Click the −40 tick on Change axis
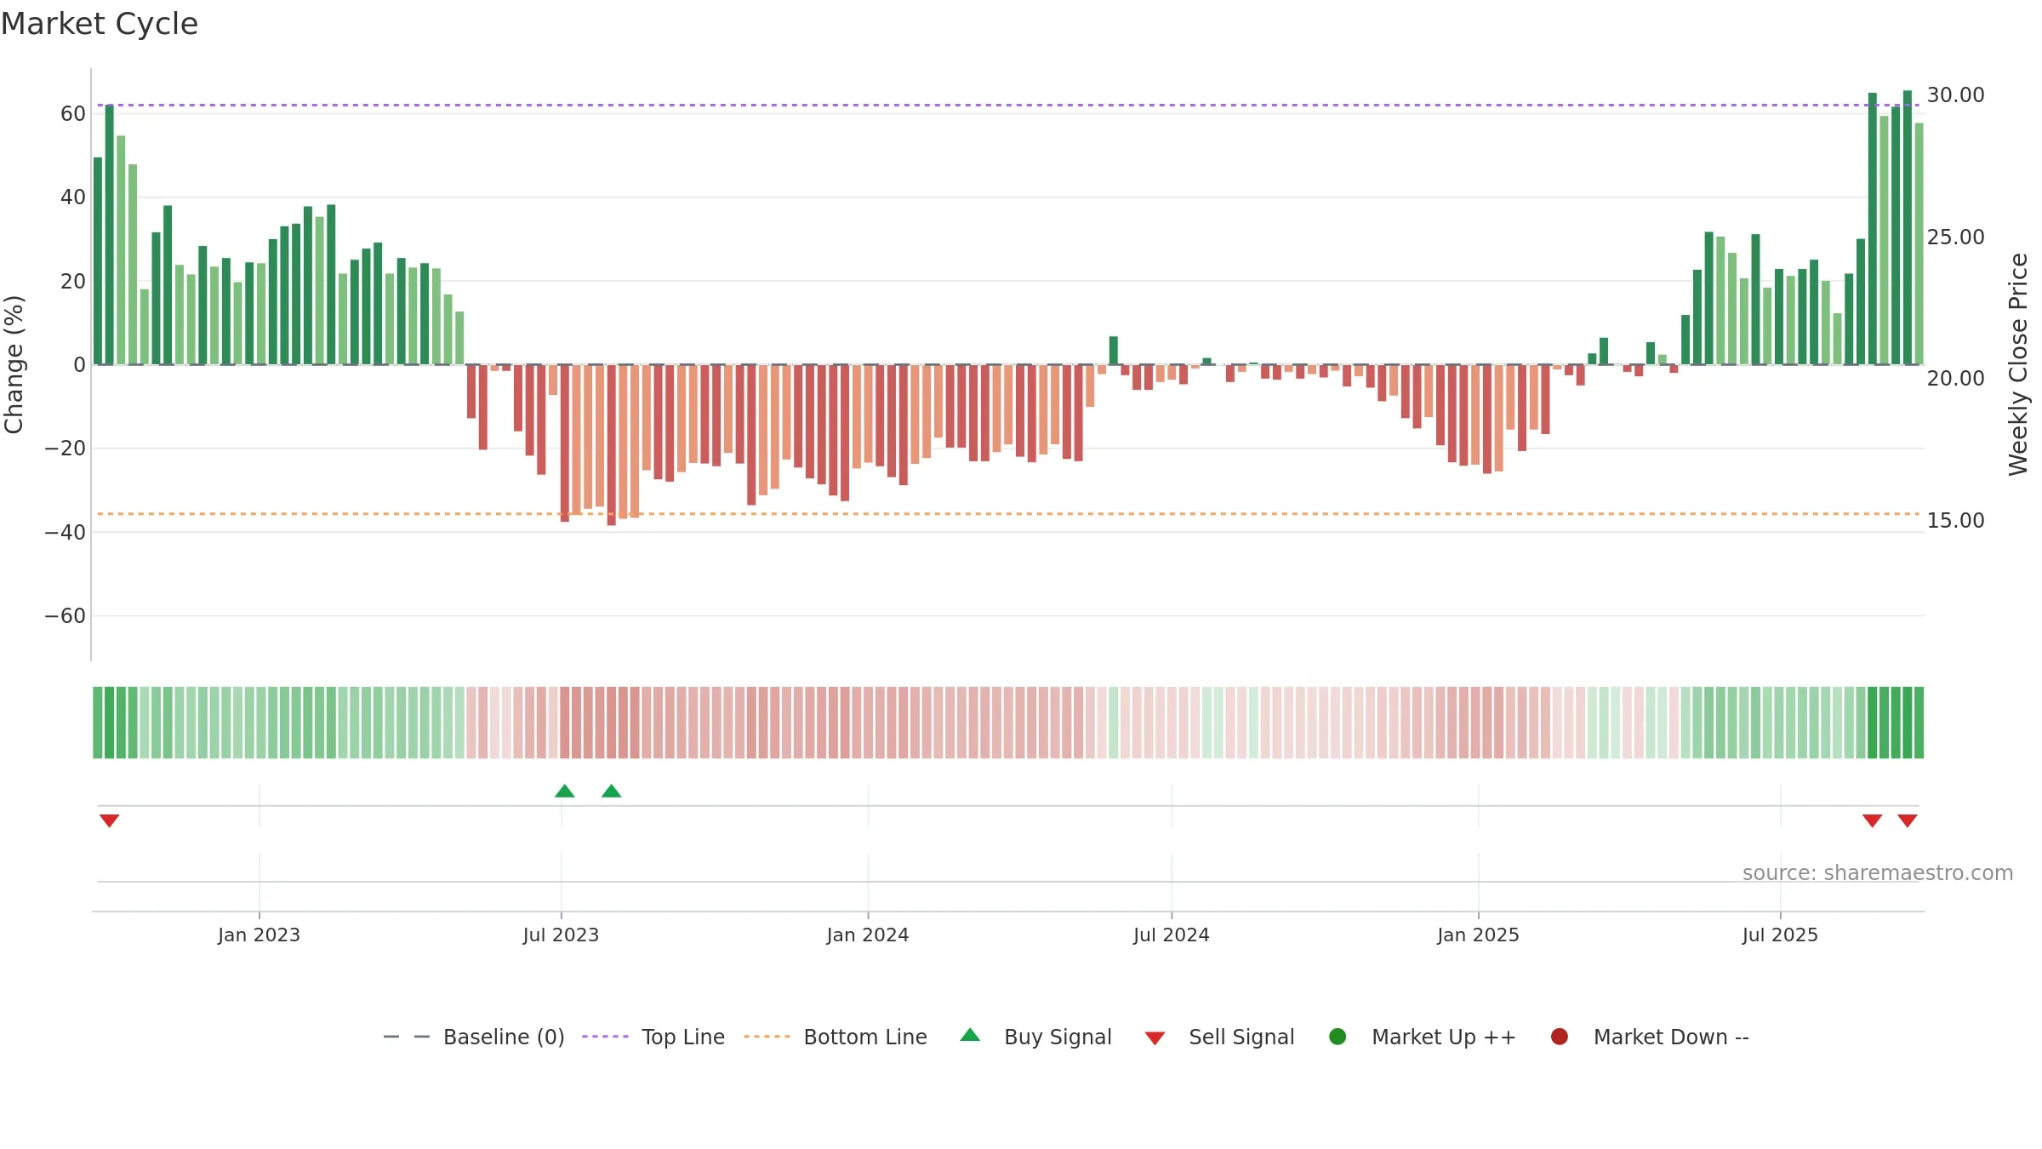Image resolution: width=2042 pixels, height=1149 pixels. click(x=66, y=532)
